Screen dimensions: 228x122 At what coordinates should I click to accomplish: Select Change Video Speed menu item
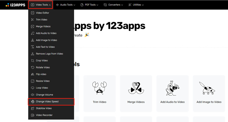(51, 101)
